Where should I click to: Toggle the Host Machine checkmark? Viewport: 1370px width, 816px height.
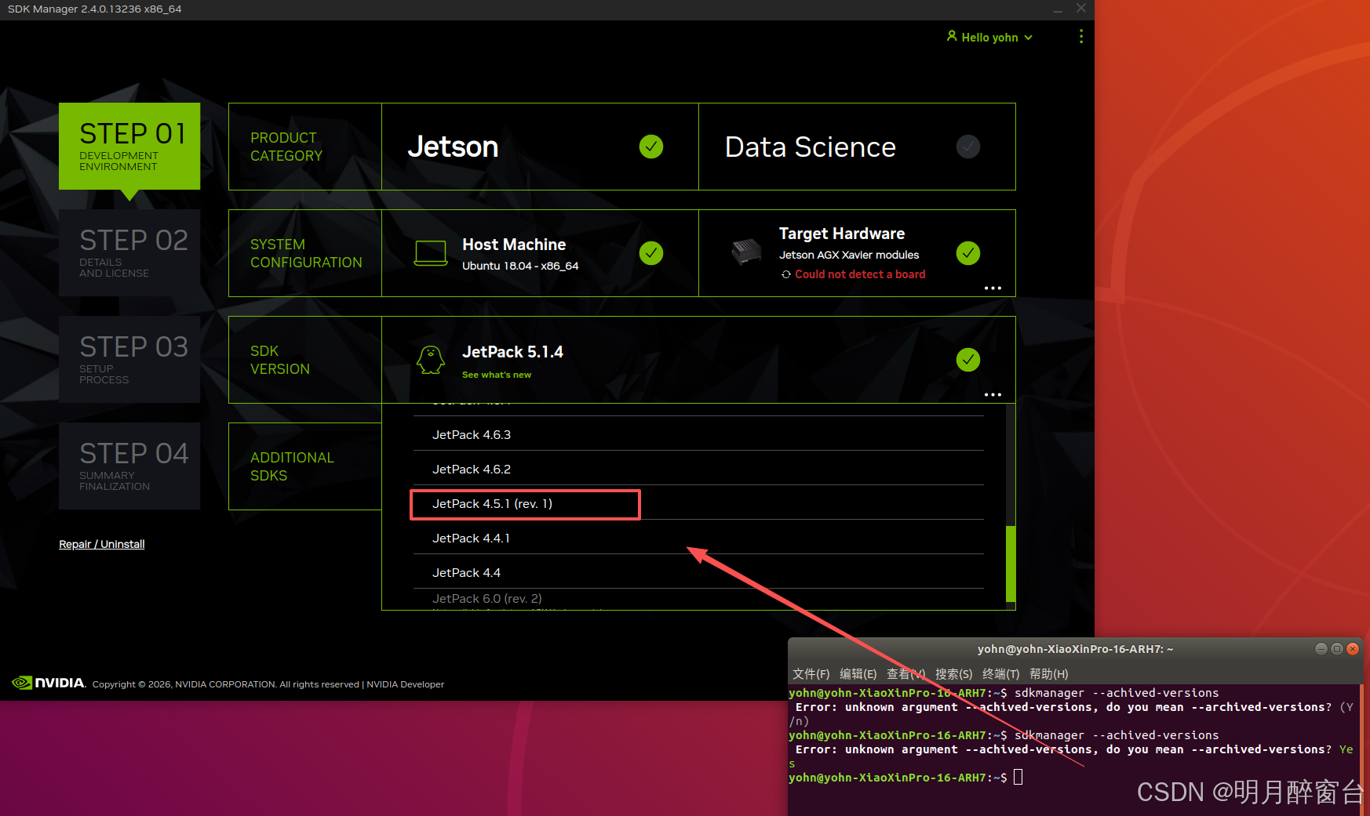click(650, 253)
